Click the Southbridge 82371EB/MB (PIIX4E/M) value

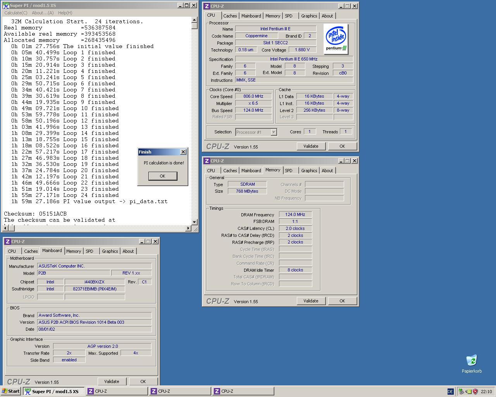pyautogui.click(x=95, y=289)
